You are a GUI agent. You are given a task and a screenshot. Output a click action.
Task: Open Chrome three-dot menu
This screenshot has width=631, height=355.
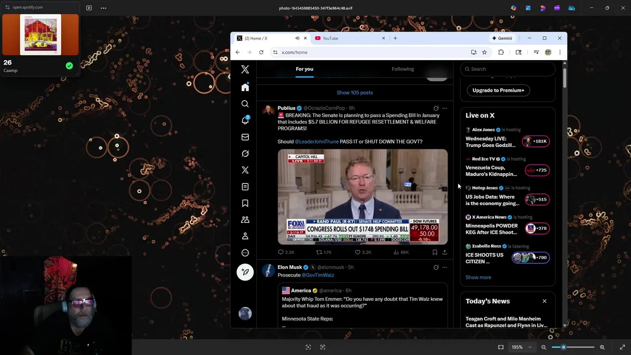coord(560,52)
